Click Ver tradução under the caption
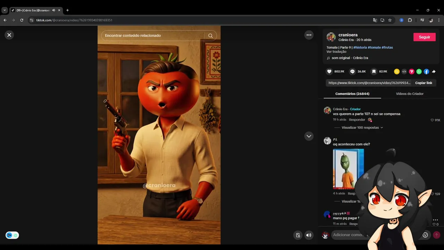The height and width of the screenshot is (250, 444). (336, 52)
